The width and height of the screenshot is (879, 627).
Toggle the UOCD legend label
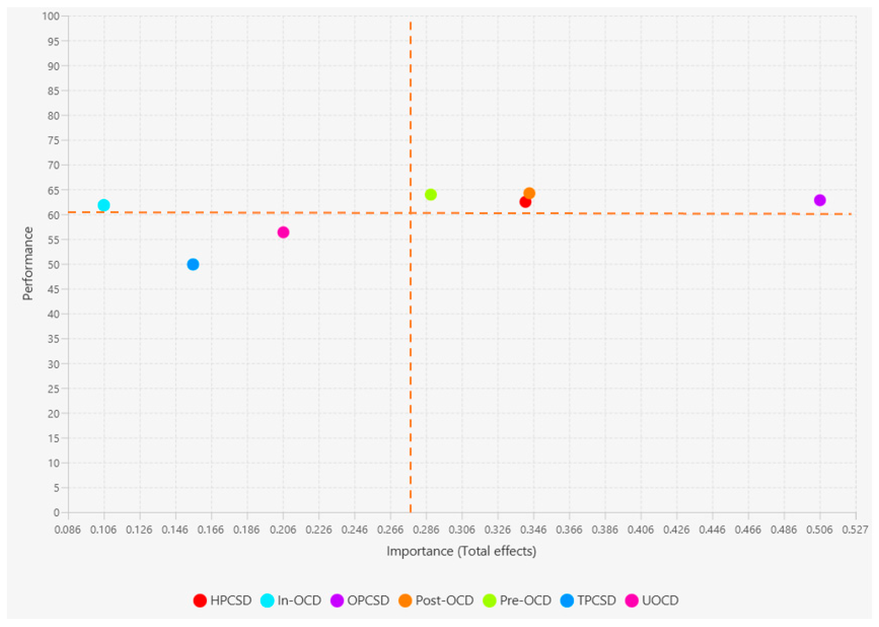click(660, 600)
